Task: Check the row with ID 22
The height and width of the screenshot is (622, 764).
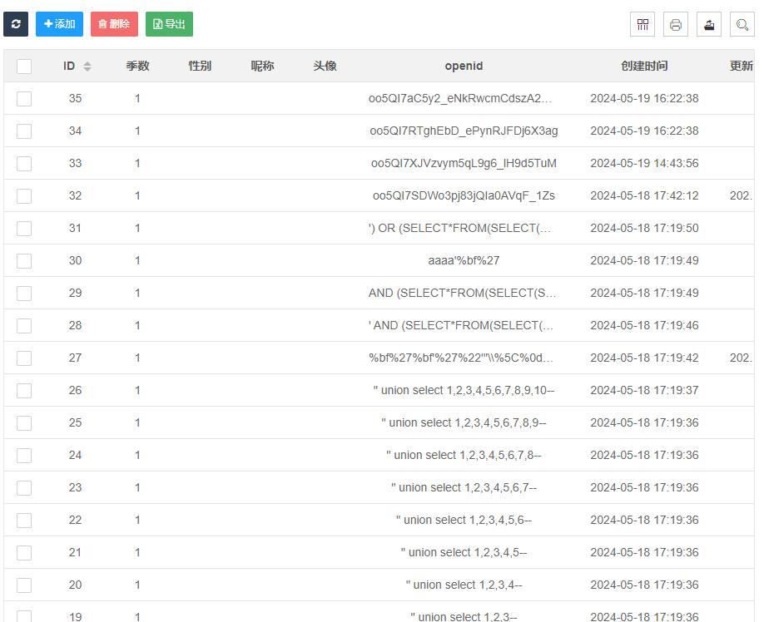Action: pos(24,521)
